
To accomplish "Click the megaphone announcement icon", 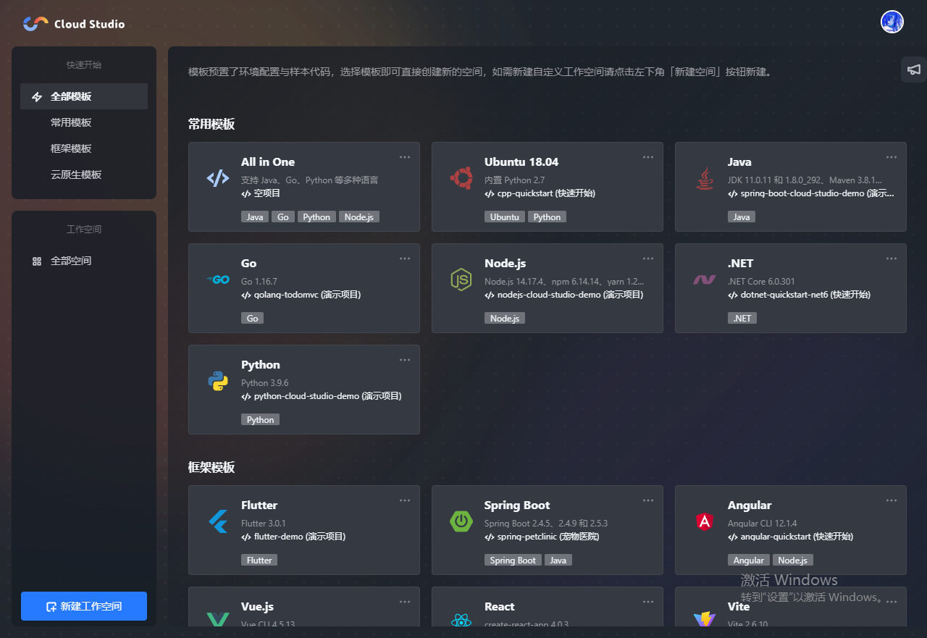I will tap(914, 70).
